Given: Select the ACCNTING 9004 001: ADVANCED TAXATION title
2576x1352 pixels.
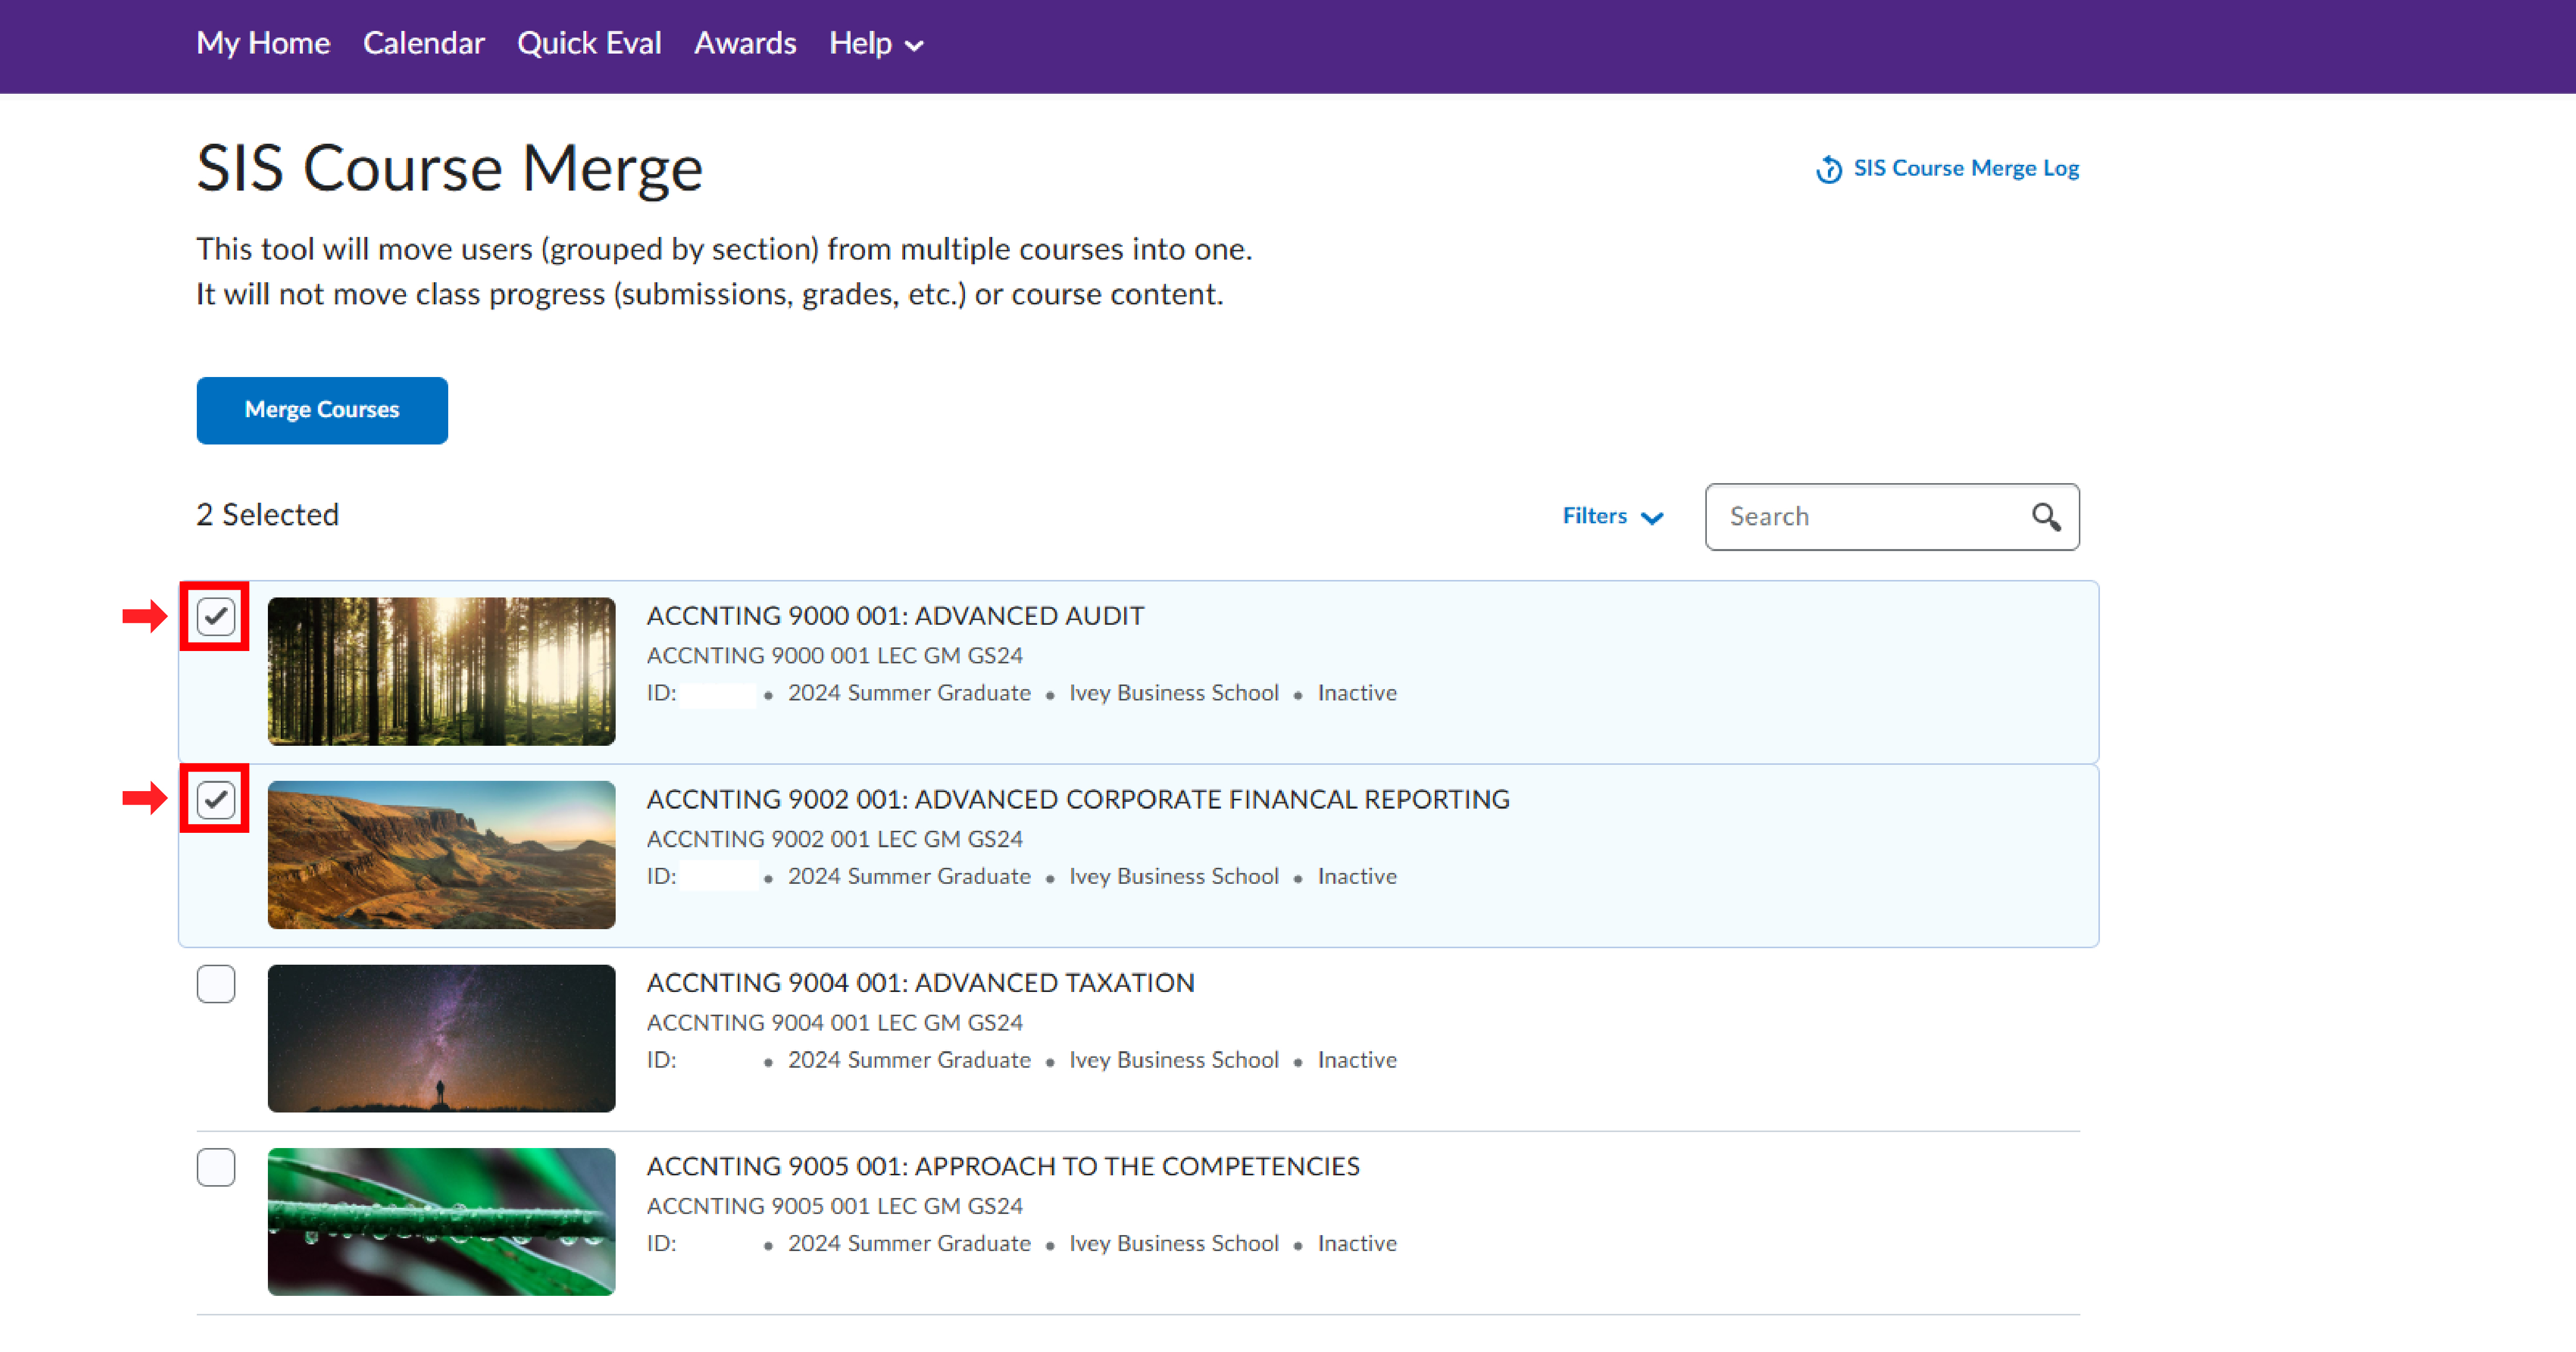Looking at the screenshot, I should 920,983.
